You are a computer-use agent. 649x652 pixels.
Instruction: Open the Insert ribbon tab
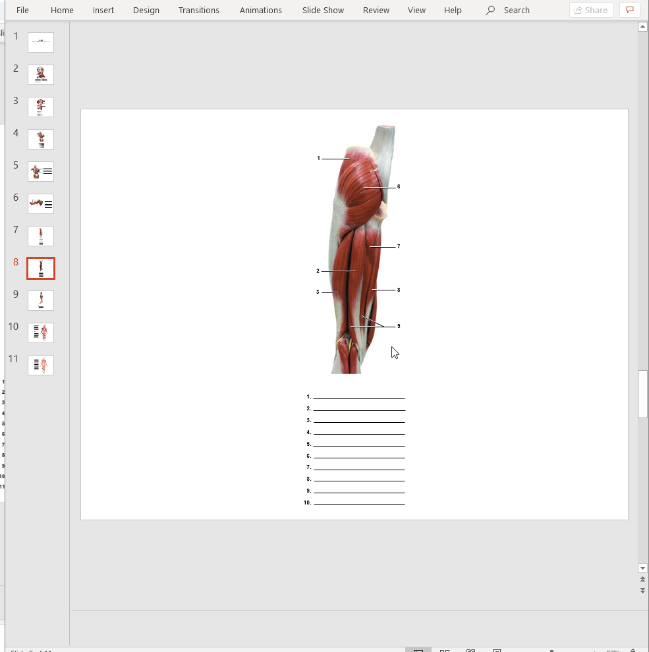click(x=103, y=10)
